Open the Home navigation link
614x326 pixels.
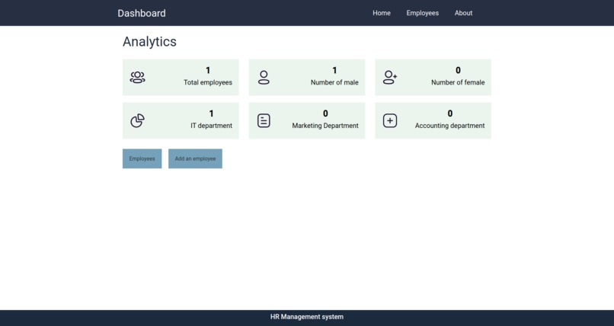coord(382,13)
